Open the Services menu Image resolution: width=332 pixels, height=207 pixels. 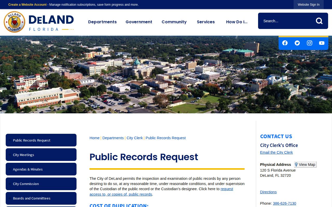[206, 22]
